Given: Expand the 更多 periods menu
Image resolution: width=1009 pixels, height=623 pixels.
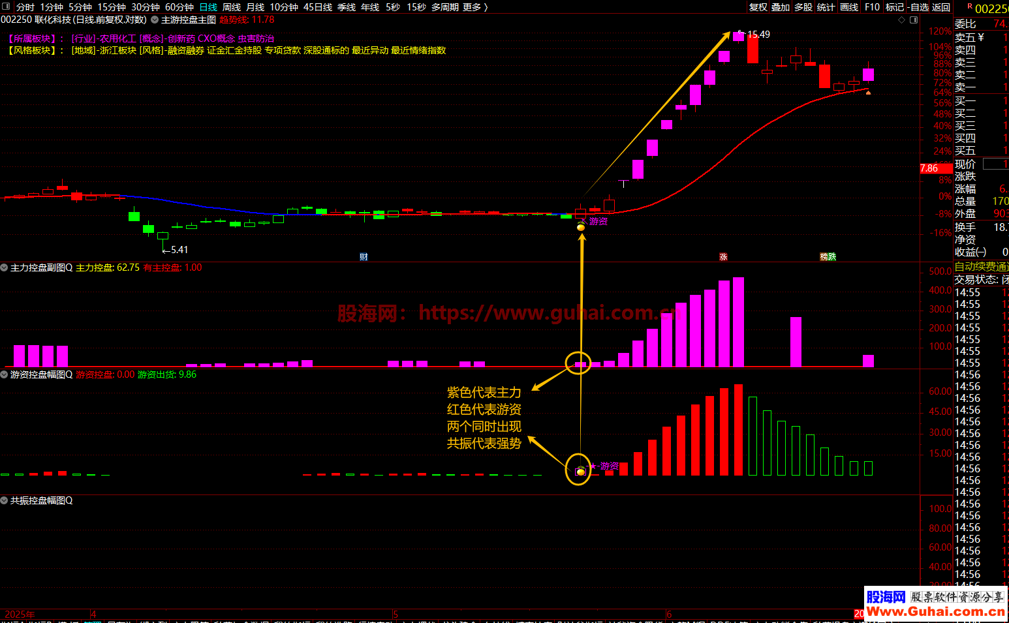Looking at the screenshot, I should [x=475, y=7].
